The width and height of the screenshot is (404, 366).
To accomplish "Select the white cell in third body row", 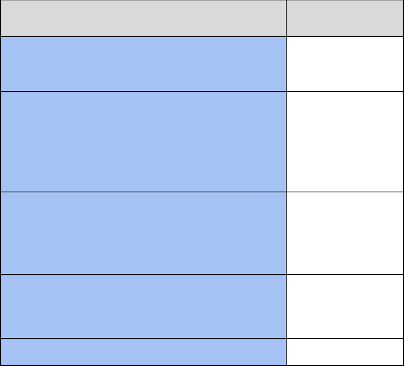I will 345,233.
